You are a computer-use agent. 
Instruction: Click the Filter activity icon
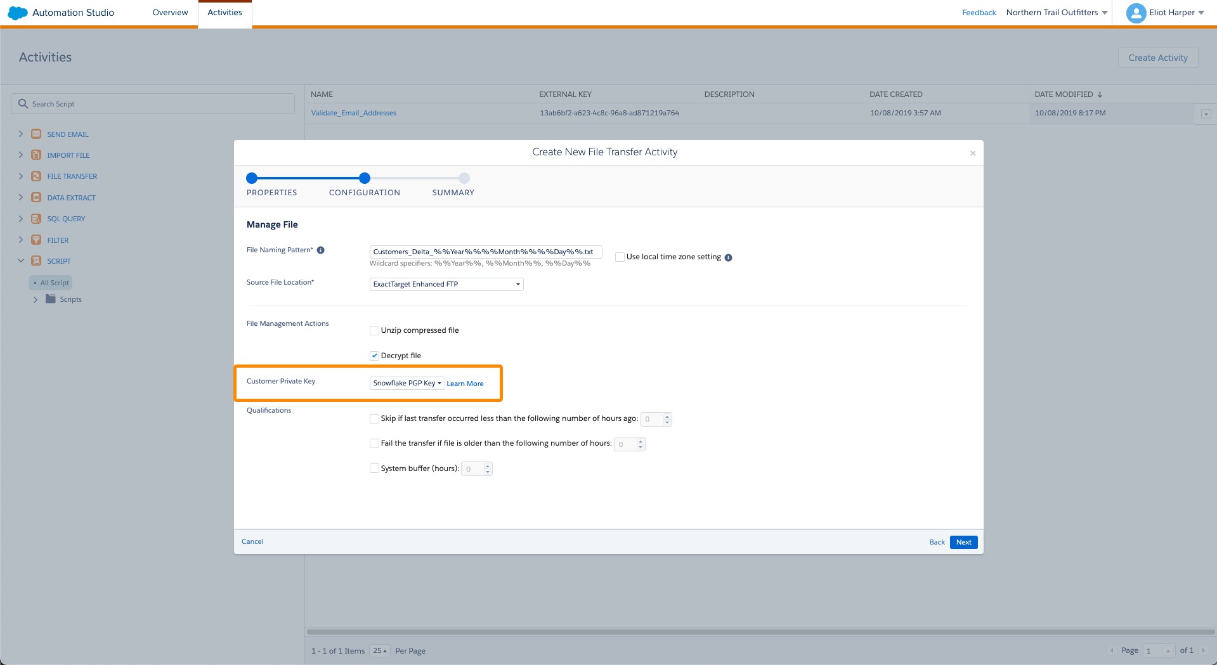tap(36, 240)
